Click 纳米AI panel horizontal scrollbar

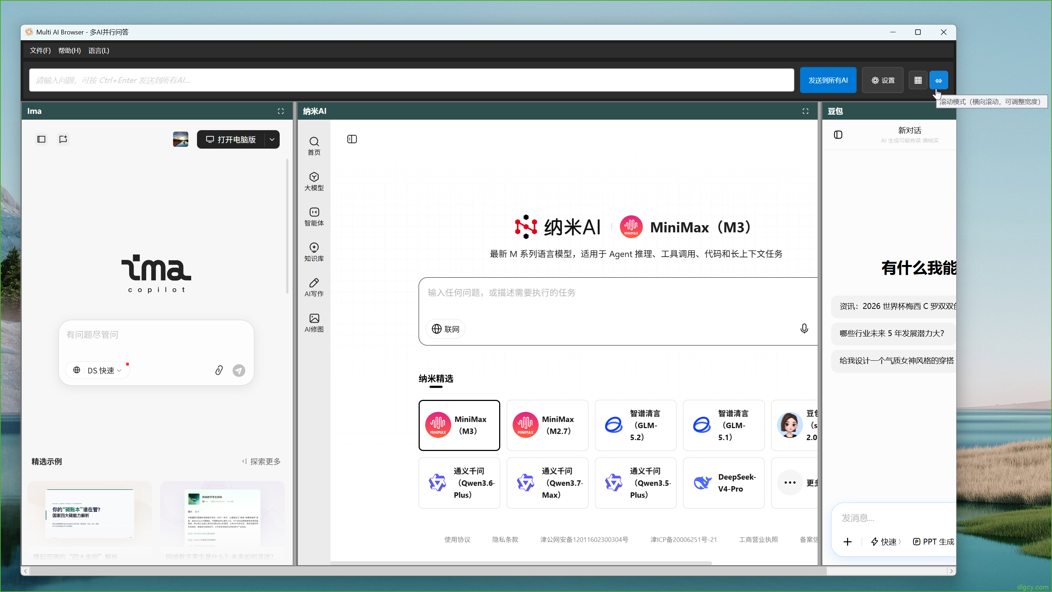coord(521,563)
